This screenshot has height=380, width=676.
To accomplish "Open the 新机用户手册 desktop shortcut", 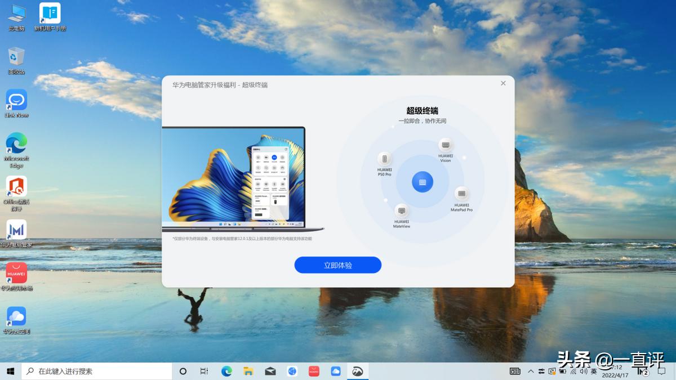I will tap(50, 14).
